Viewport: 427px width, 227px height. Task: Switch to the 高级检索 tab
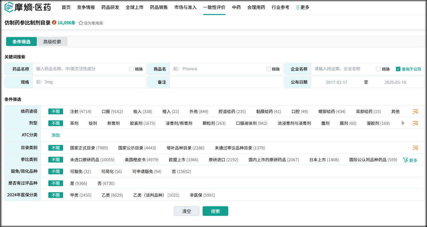52,42
